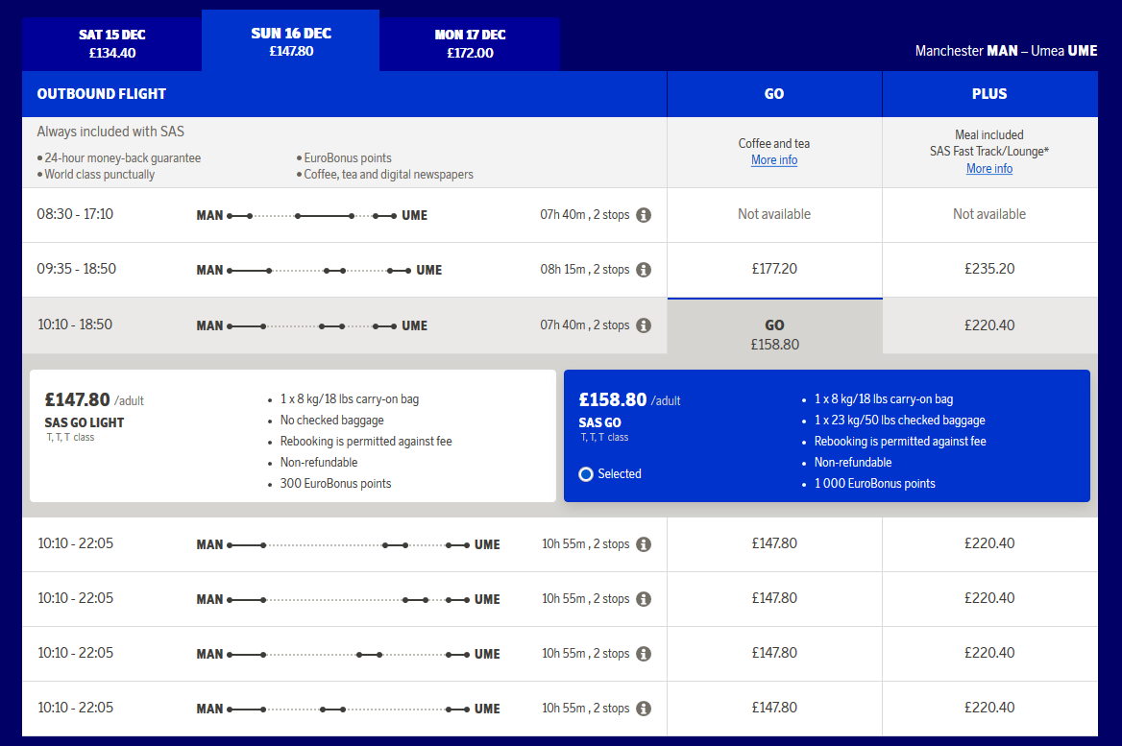Click '1 000 EuroBonus points' bullet
This screenshot has height=746, width=1122.
point(874,484)
